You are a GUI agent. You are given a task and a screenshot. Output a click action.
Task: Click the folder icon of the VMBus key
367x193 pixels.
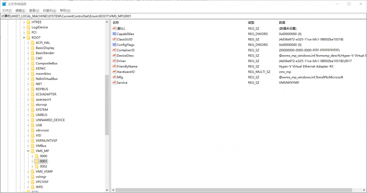[32, 146]
